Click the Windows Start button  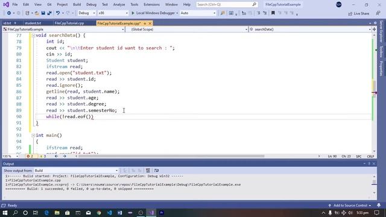(5, 213)
